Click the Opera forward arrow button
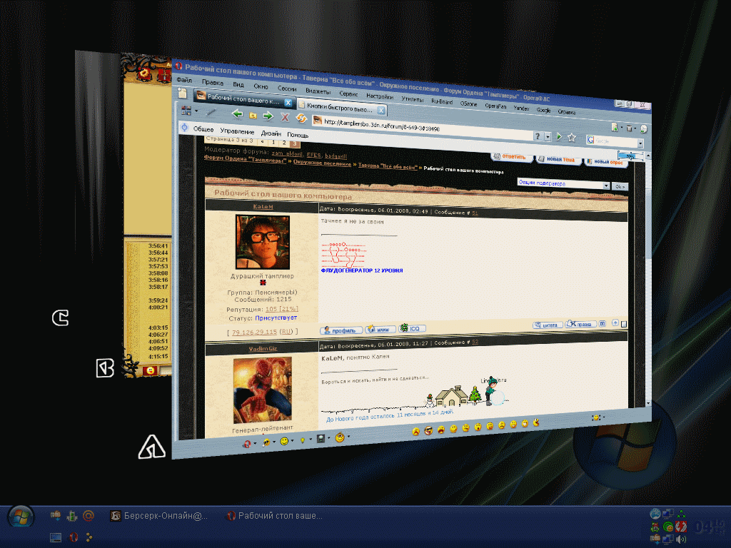Screen dimensions: 731x548 pyautogui.click(x=268, y=116)
